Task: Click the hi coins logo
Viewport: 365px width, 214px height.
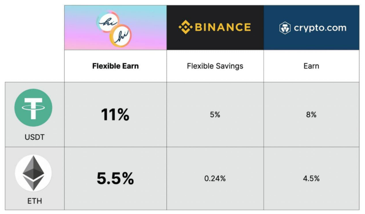Action: [114, 27]
